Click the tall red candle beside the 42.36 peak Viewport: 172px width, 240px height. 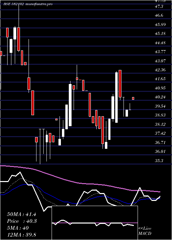pos(120,84)
